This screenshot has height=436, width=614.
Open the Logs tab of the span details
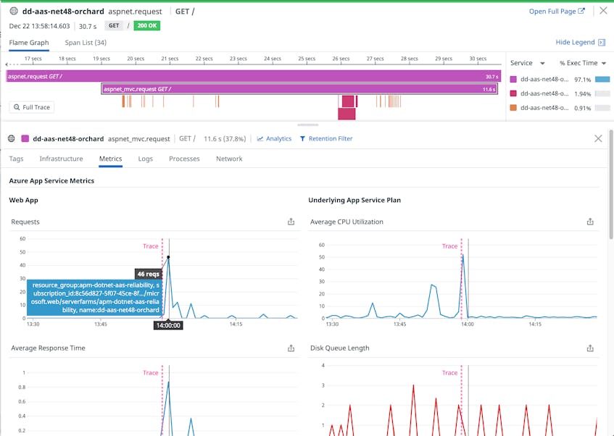pos(145,159)
